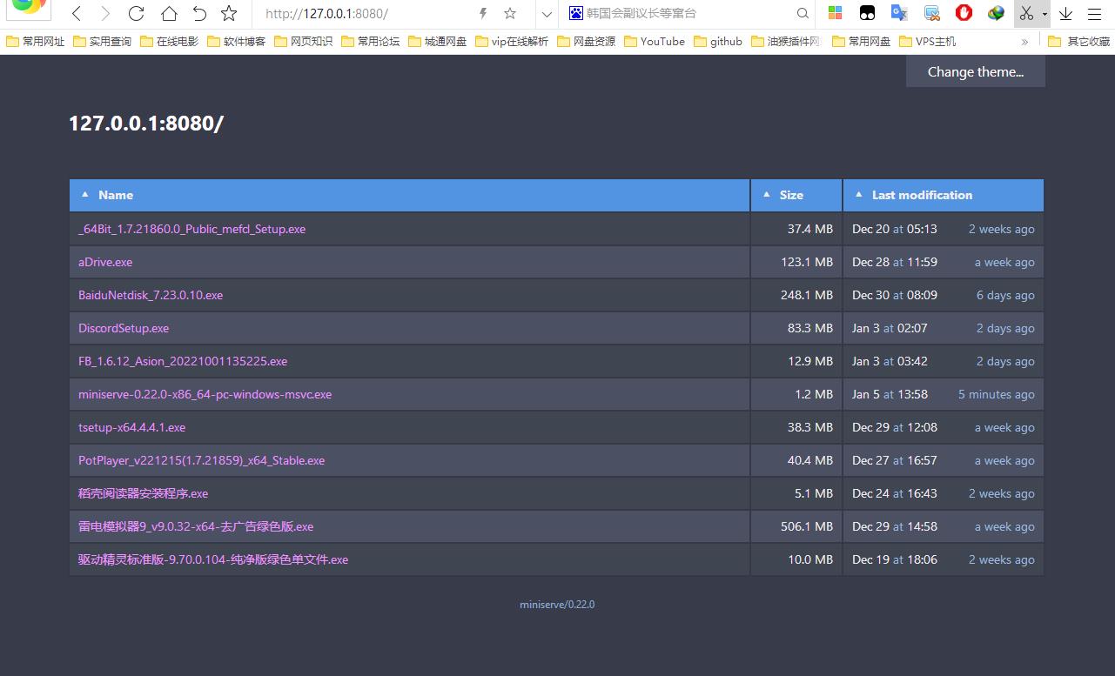
Task: Open the browser hamburger main menu
Action: 1094,13
